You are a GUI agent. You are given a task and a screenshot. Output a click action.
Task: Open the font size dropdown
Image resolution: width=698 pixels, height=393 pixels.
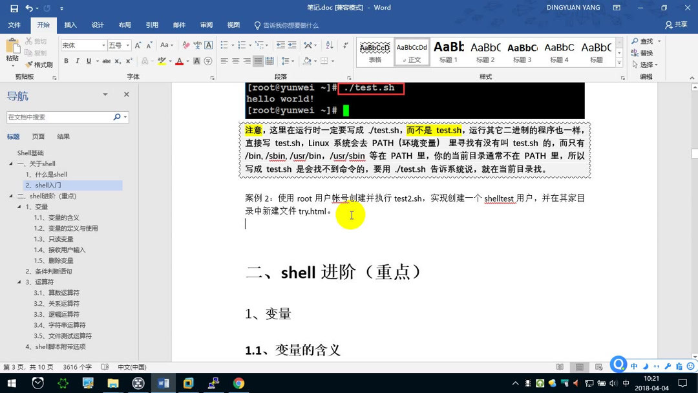129,45
